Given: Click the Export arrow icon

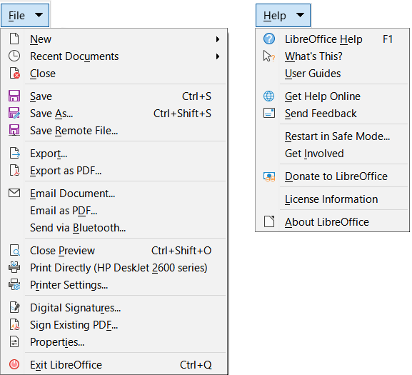Looking at the screenshot, I should click(14, 153).
